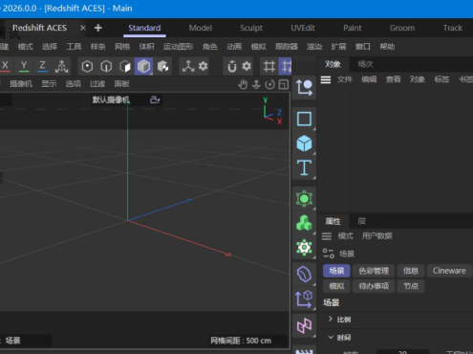Screen dimensions: 473x354
Task: Expand the 比例 section
Action: pyautogui.click(x=331, y=319)
